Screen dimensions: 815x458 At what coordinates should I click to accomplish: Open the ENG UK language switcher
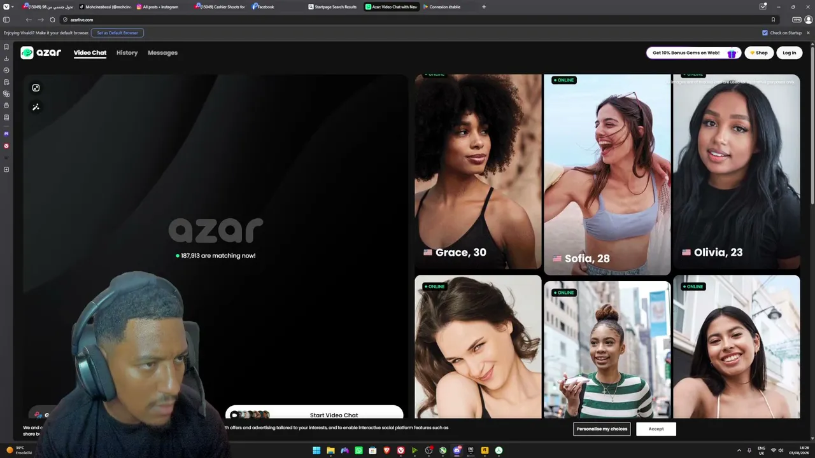pos(761,450)
